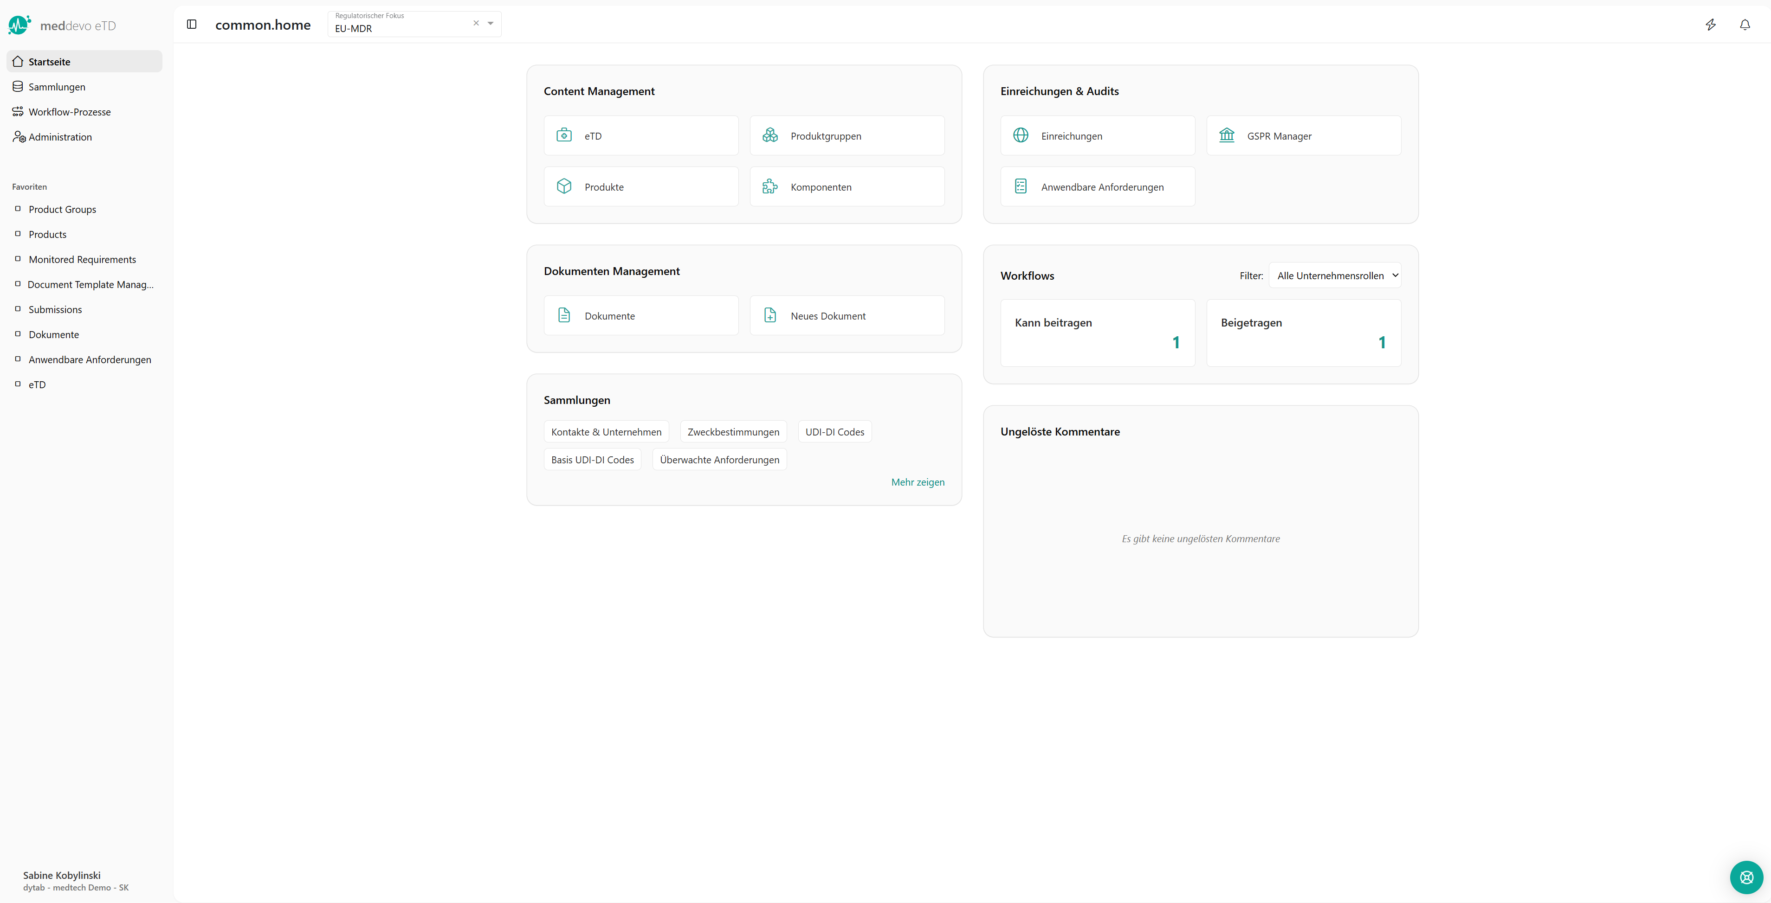Open Workflow-Prozesse in the sidebar

[x=70, y=112]
